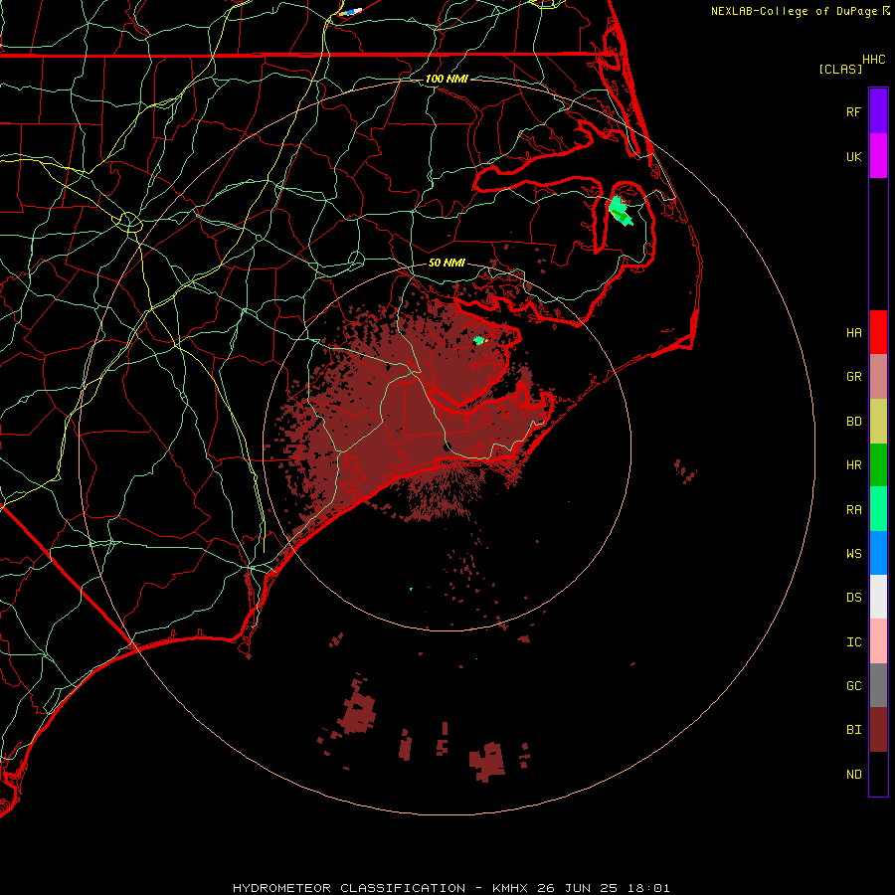Click the RF purple legend color swatch

(878, 111)
